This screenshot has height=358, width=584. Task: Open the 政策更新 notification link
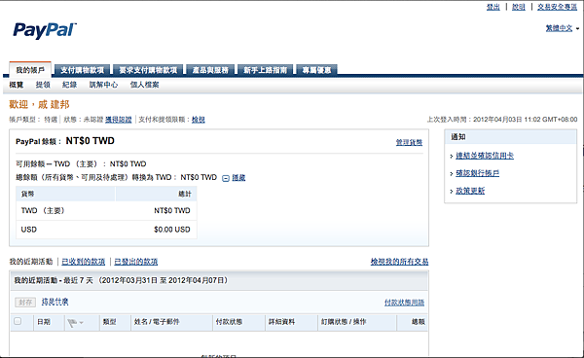(470, 191)
